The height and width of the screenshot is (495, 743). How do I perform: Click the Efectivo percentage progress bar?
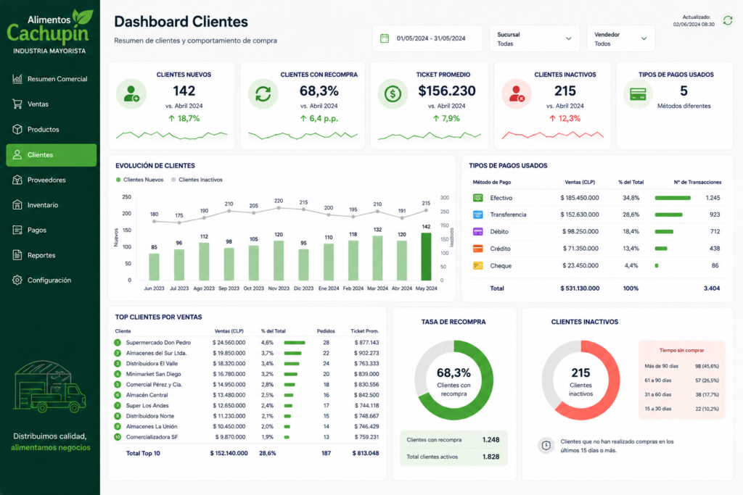click(x=673, y=198)
